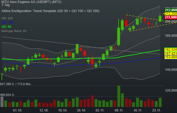Click the 153,660 GD 150 value label

click(171, 57)
